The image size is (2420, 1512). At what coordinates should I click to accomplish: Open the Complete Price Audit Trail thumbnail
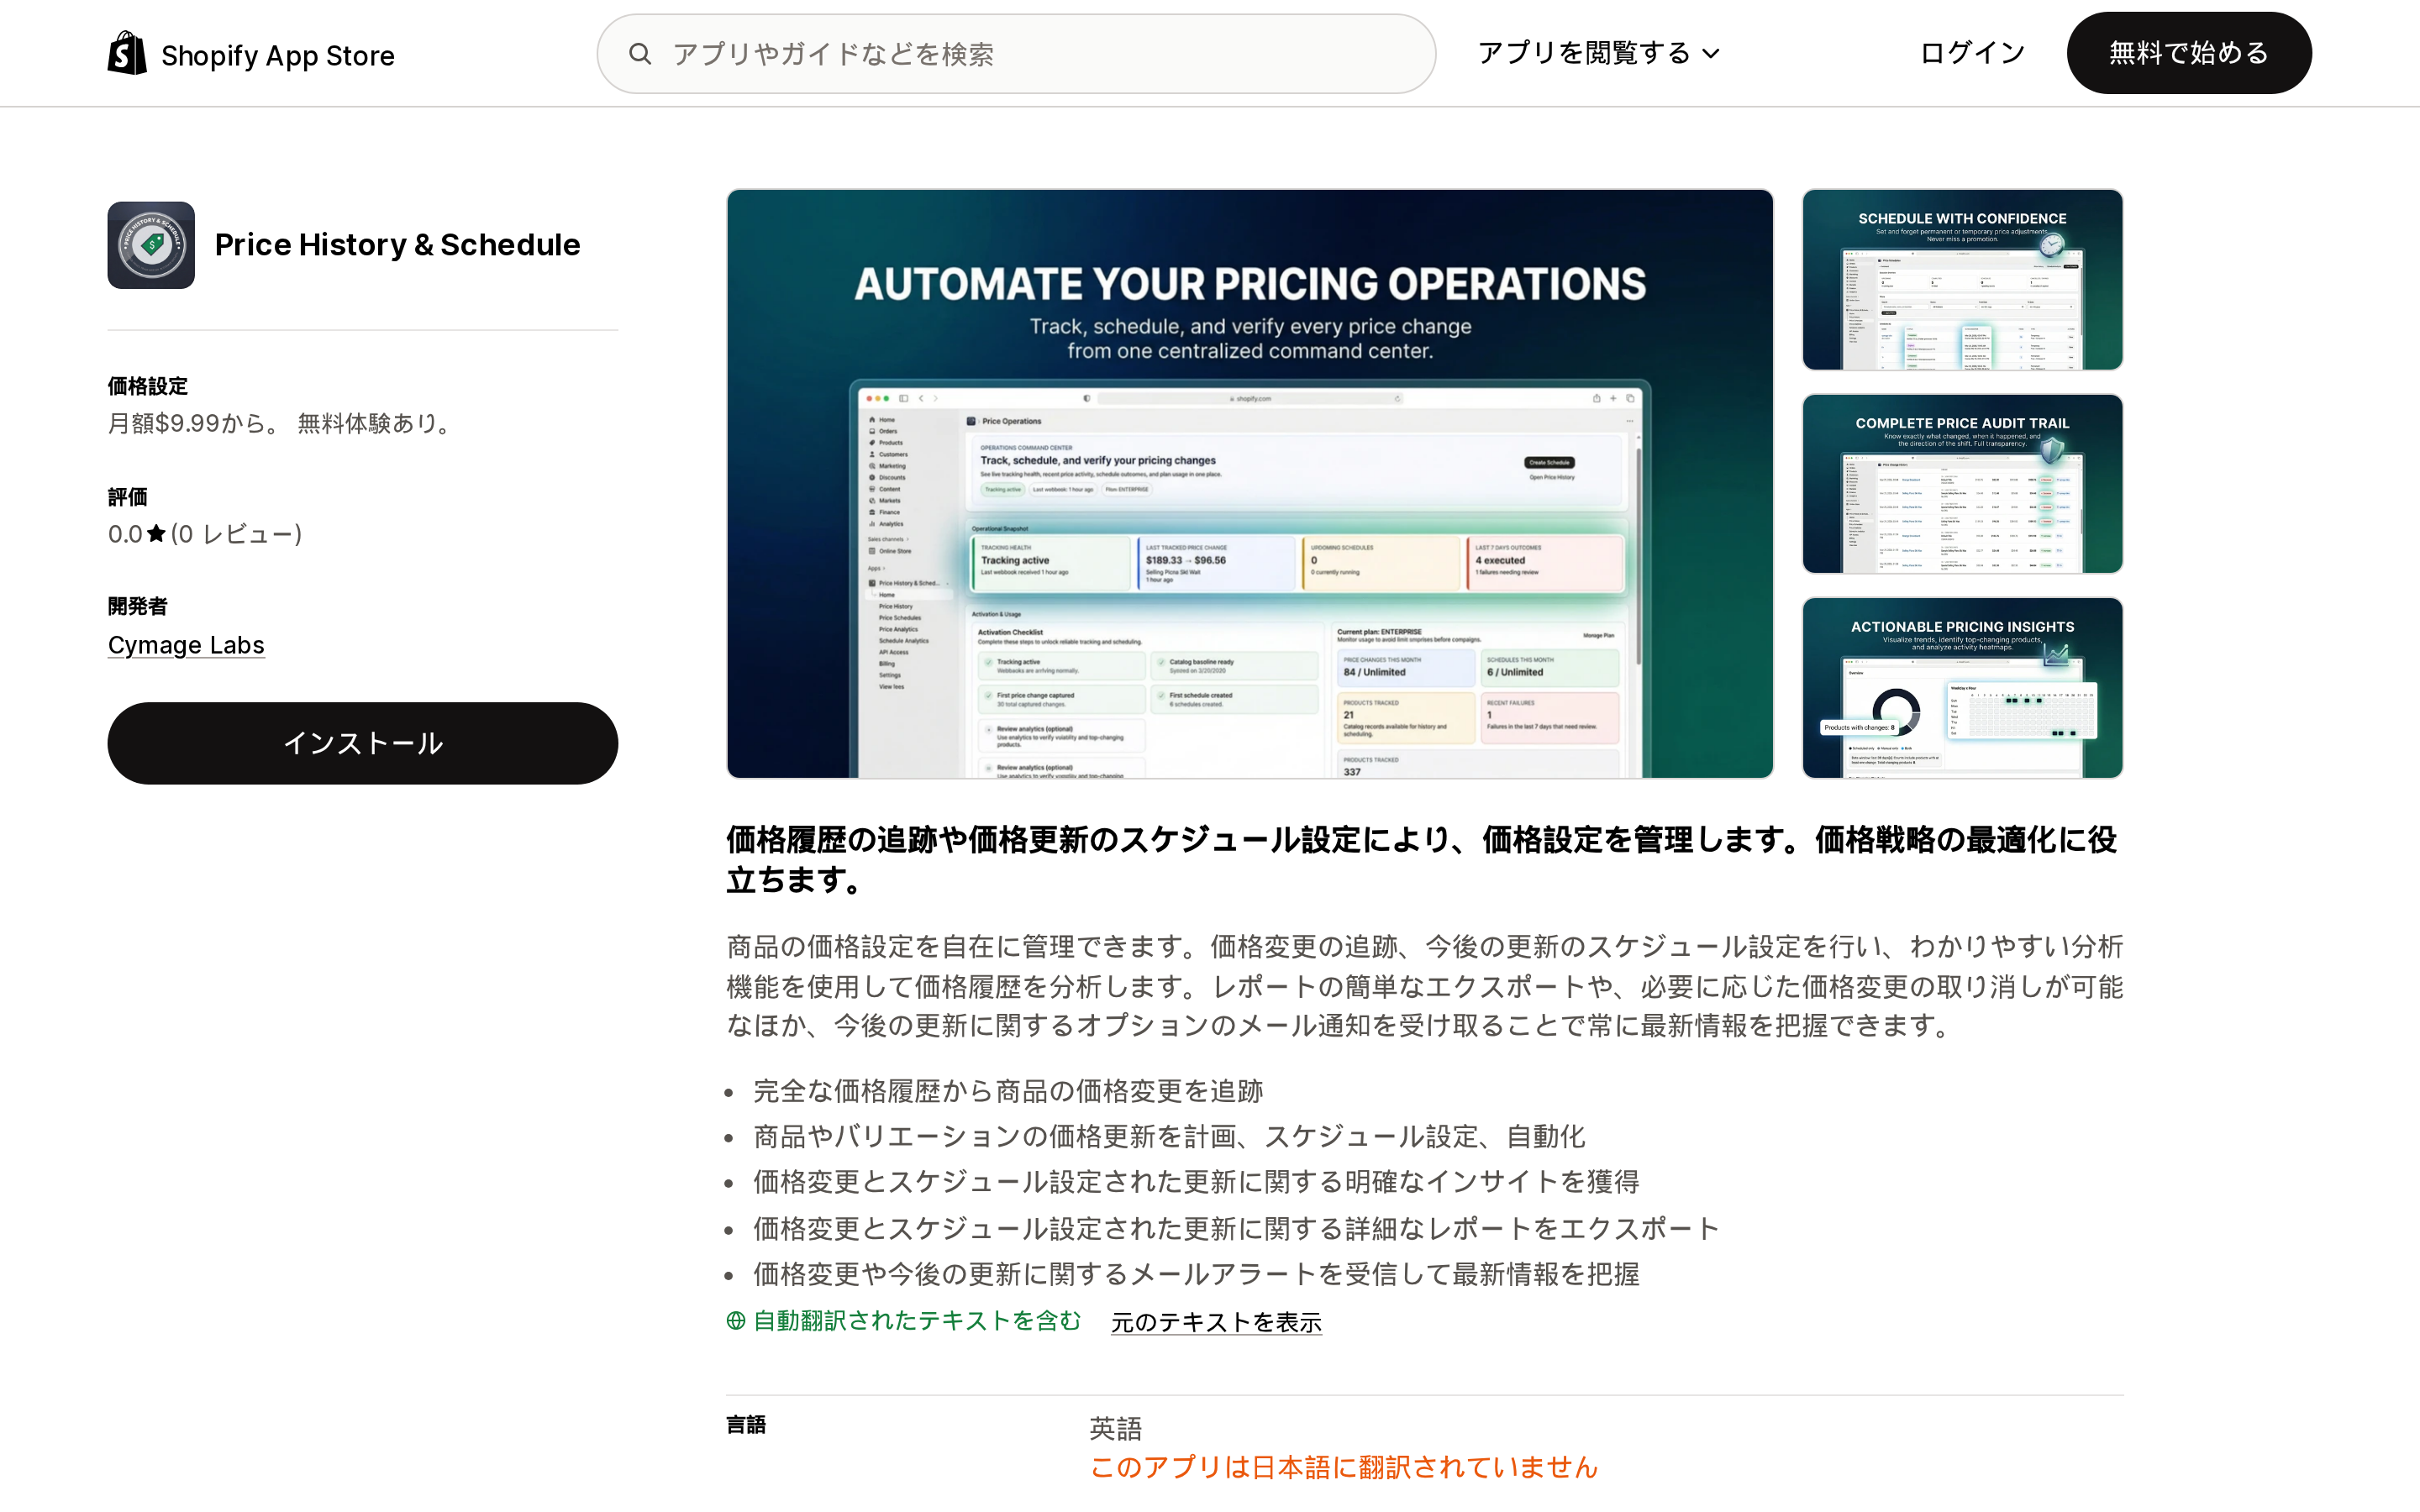tap(1962, 484)
